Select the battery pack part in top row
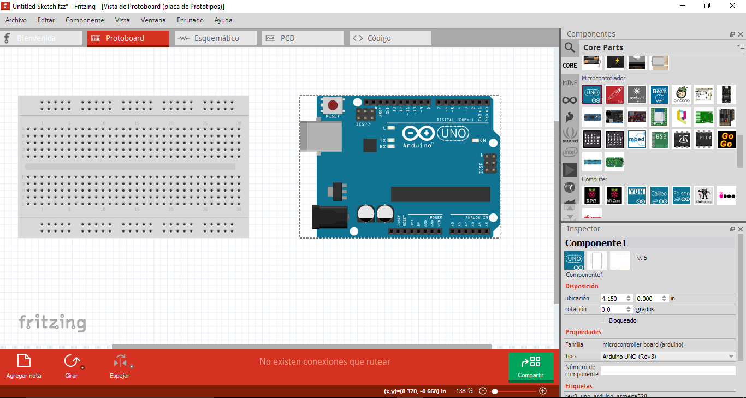The image size is (746, 398). pyautogui.click(x=592, y=62)
